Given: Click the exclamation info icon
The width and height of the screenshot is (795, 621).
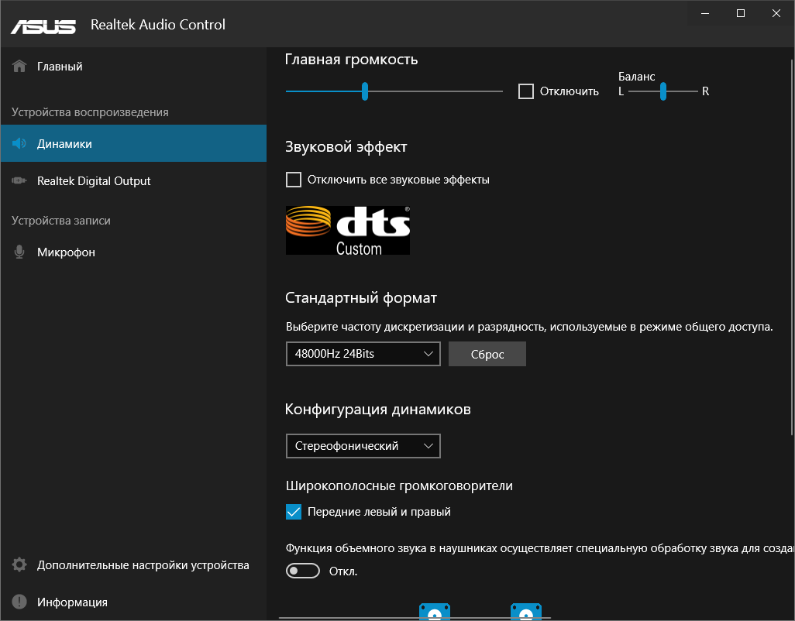Looking at the screenshot, I should pos(19,602).
